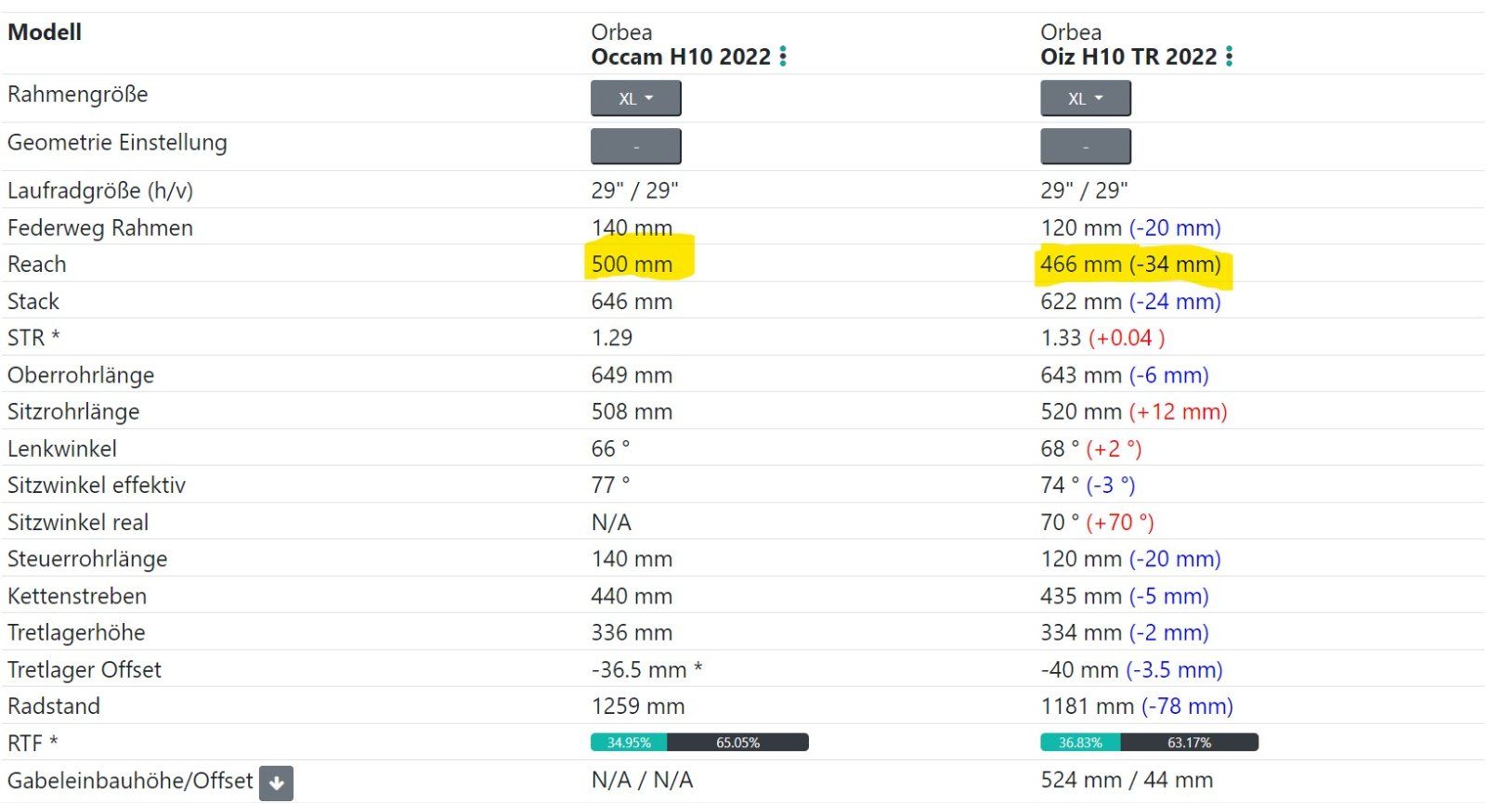Viewport: 1486px width, 803px height.
Task: Click the dark 63.17% segment of the Oiz RTF bar
Action: (x=1189, y=743)
